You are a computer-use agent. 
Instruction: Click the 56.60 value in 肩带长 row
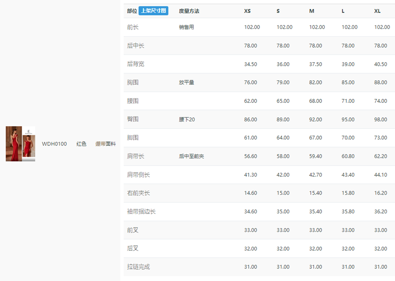coord(251,156)
